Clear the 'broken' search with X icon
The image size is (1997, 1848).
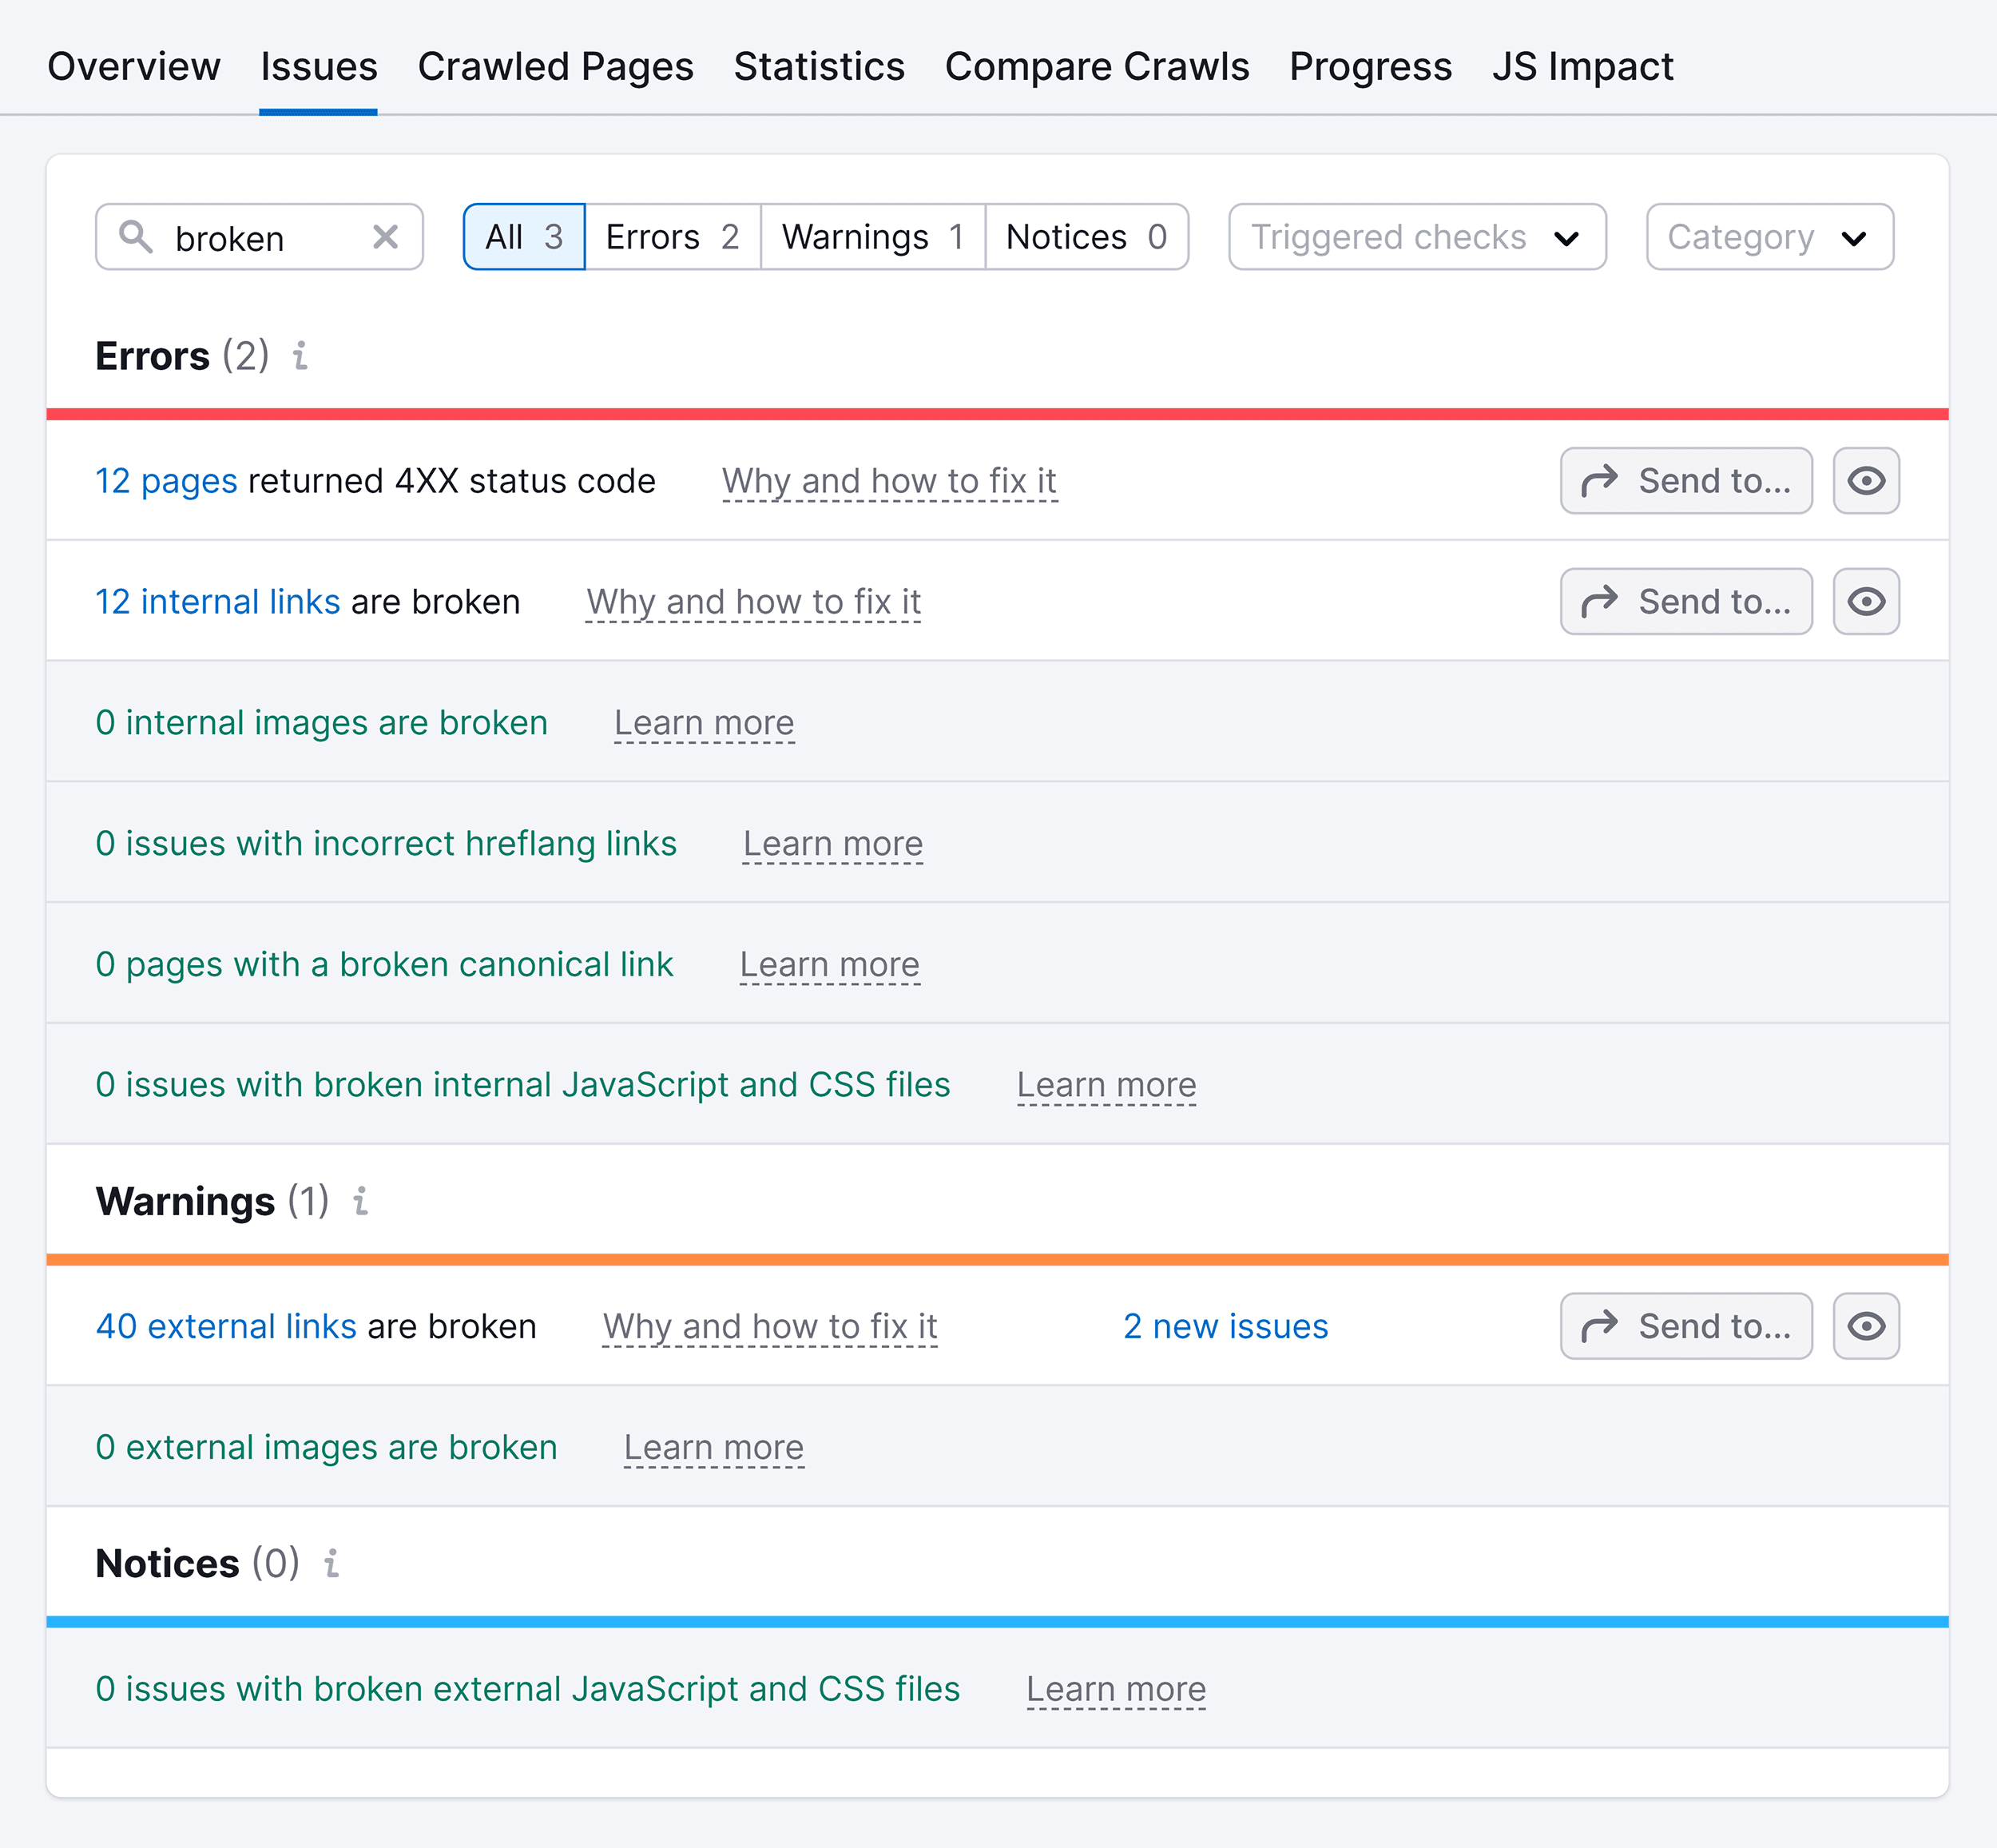pos(385,237)
